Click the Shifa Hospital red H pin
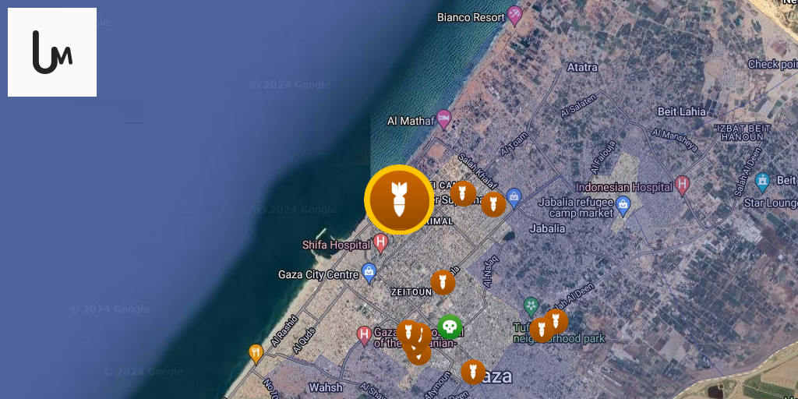The image size is (798, 399). [x=380, y=243]
